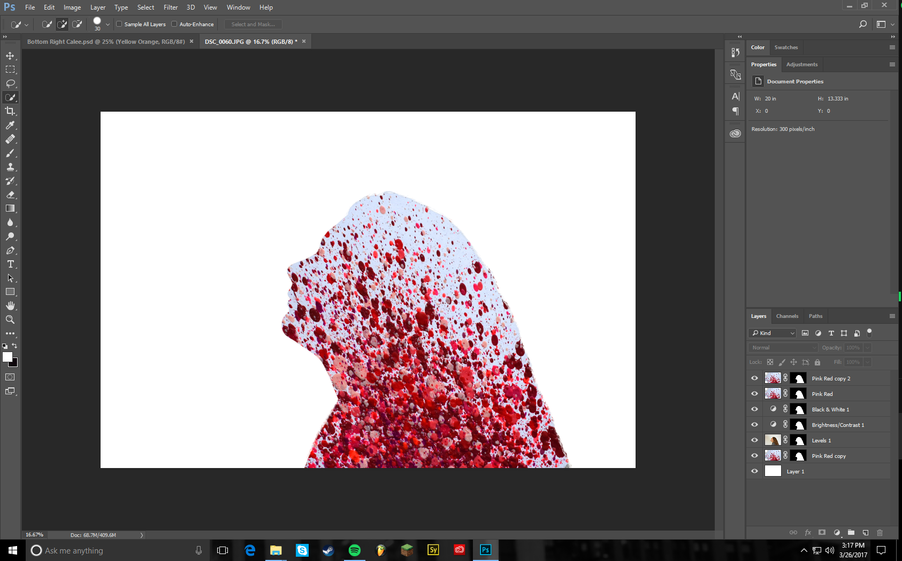Select the Pen tool

10,250
